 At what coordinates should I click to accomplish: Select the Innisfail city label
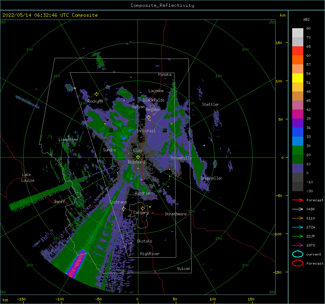[146, 131]
